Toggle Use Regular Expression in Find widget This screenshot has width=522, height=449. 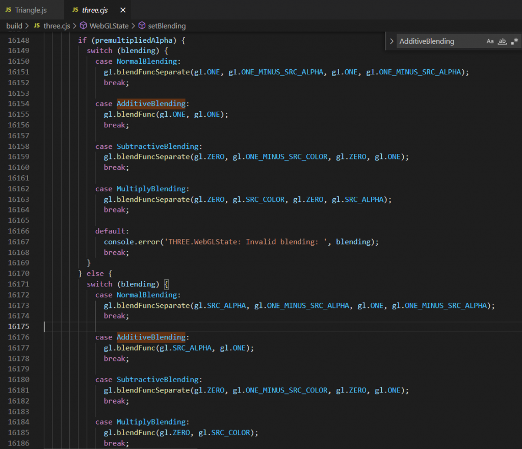tap(515, 41)
